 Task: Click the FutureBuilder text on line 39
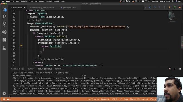(x=44, y=23)
